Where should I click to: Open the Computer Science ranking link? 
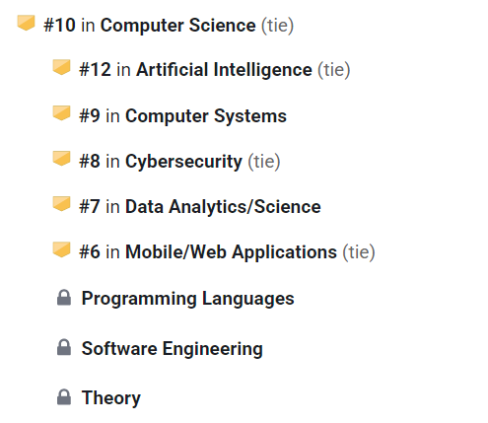pos(169,26)
